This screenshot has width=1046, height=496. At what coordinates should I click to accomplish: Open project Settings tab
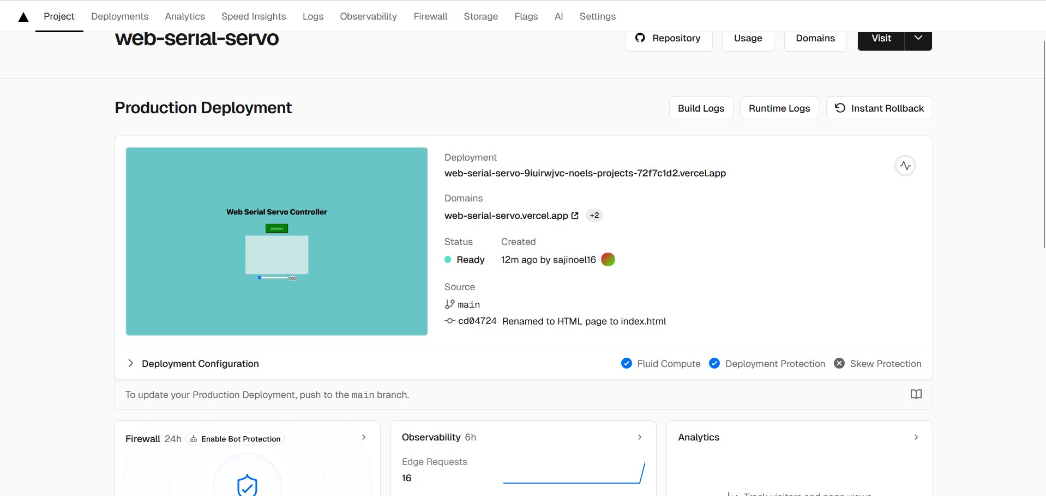pyautogui.click(x=597, y=16)
